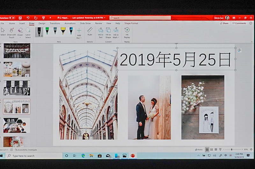Switch to the Home tab
255x169 pixels.
point(12,23)
